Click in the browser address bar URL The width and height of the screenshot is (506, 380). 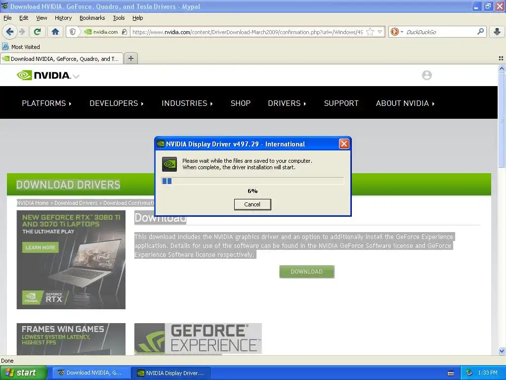click(x=247, y=32)
